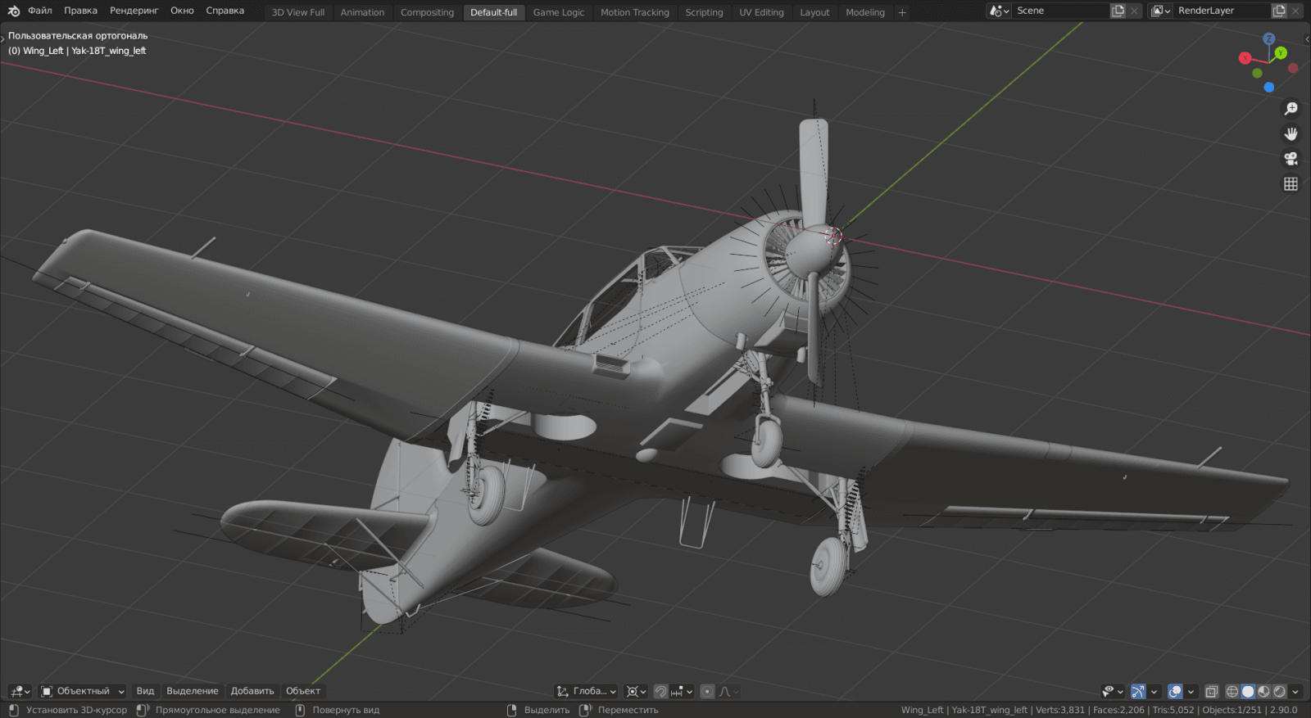Click the green Y axis gizmo handle
This screenshot has width=1311, height=718.
point(1280,53)
